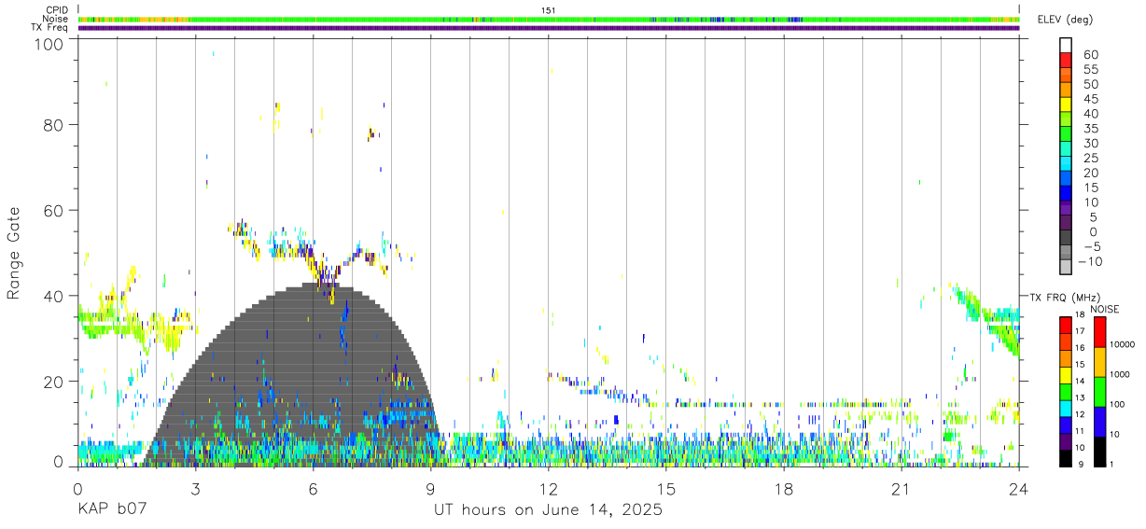Click hour 12 on the UT axis
Screen dimensions: 1146x529
[x=549, y=488]
